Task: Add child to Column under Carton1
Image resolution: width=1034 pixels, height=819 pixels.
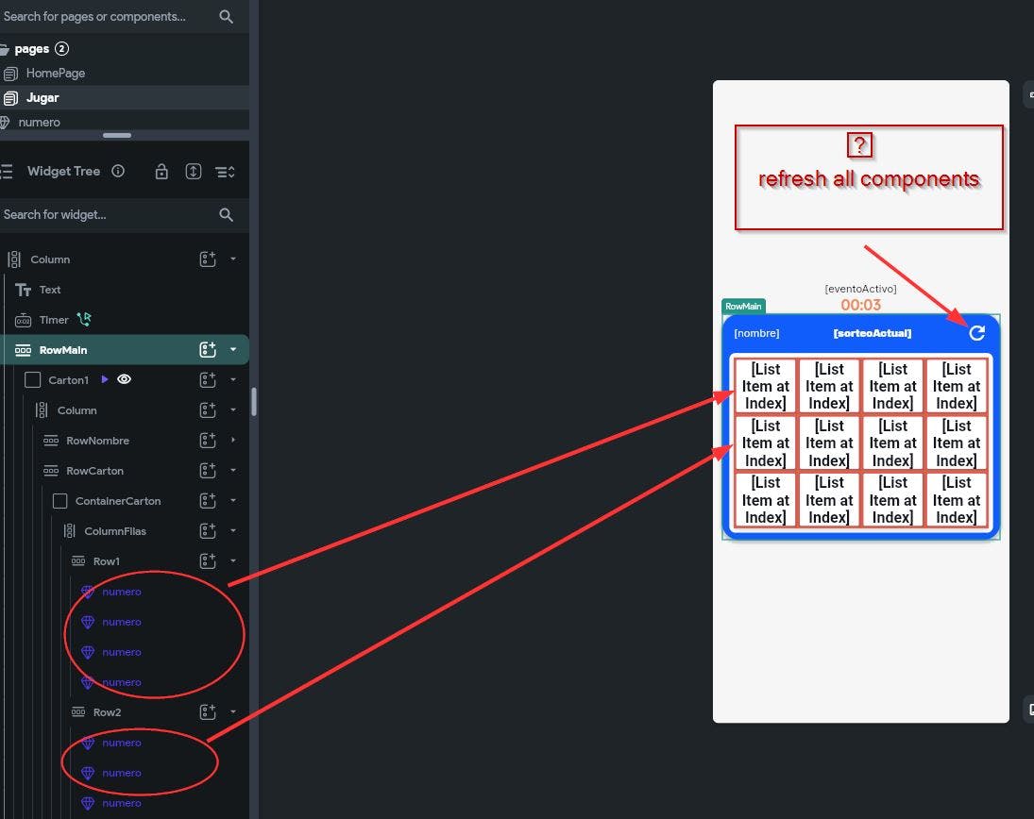Action: pyautogui.click(x=208, y=409)
